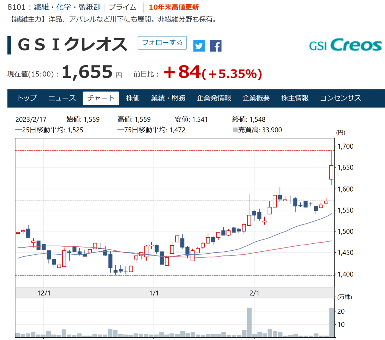
Task: Share on Facebook via f icon
Action: [x=216, y=46]
